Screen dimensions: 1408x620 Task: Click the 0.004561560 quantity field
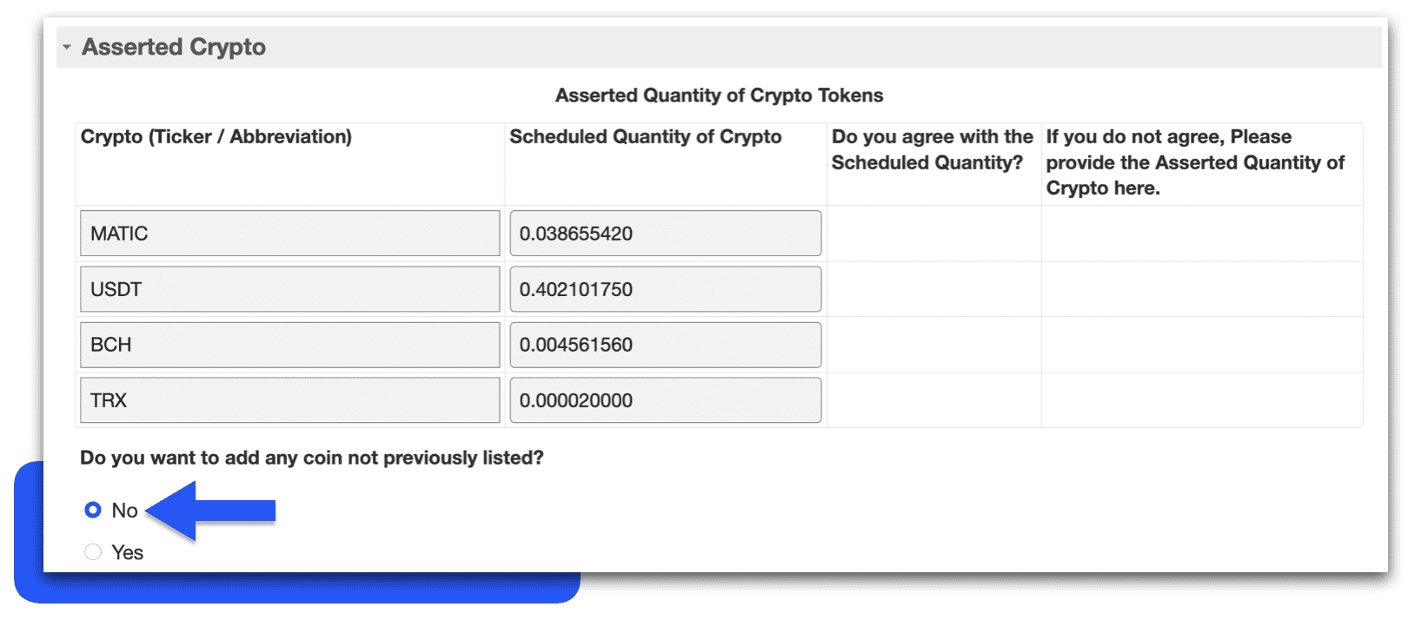[665, 345]
